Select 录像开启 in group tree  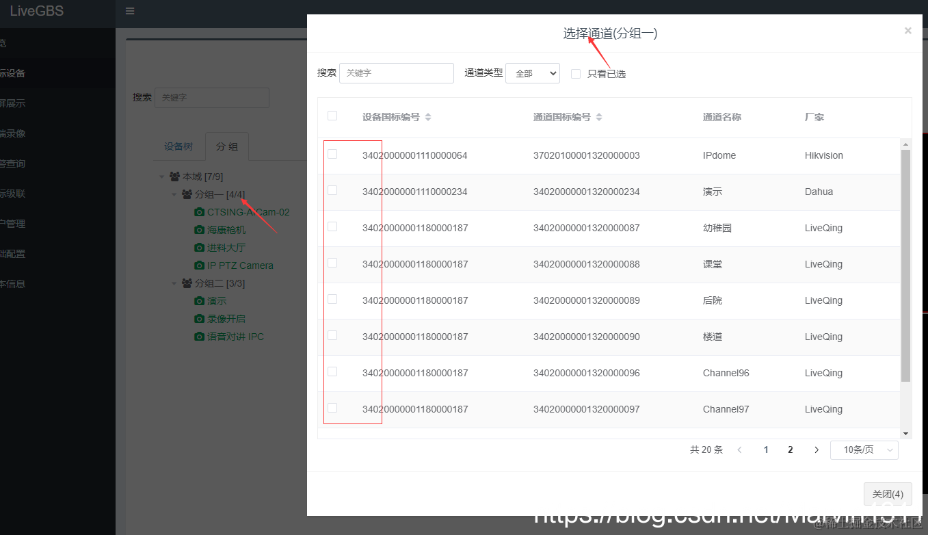pos(226,319)
